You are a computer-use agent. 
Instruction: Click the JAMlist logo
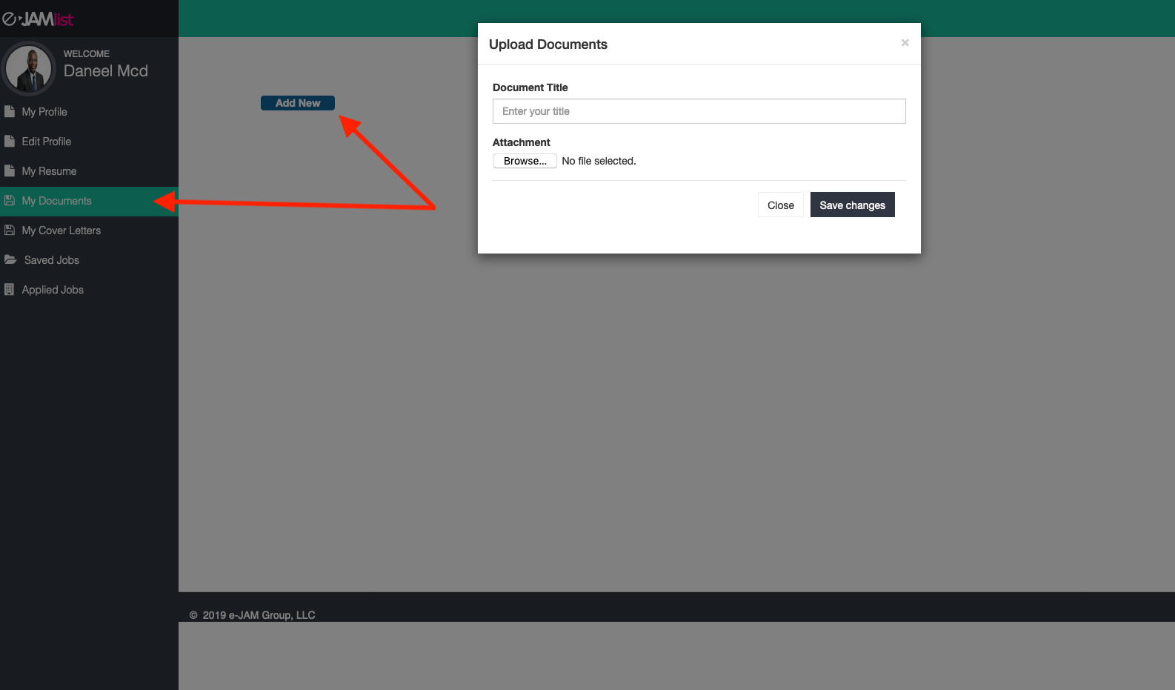pos(39,19)
